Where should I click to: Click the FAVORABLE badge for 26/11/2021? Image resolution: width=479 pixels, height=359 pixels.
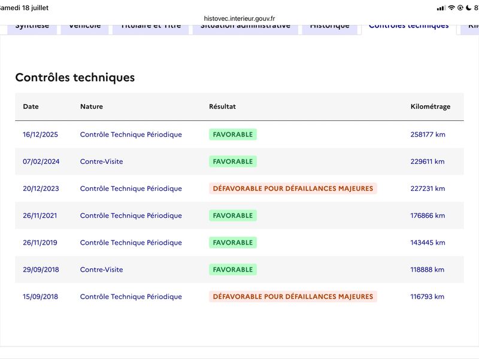point(233,215)
